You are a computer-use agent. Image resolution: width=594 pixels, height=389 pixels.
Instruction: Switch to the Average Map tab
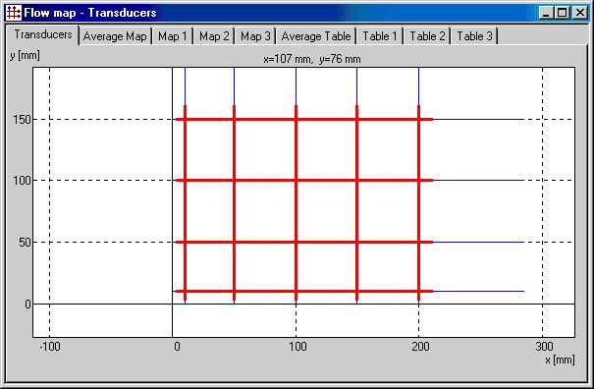115,36
